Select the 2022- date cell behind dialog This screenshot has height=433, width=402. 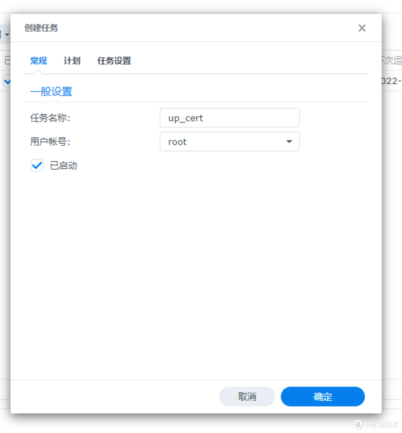click(x=392, y=81)
